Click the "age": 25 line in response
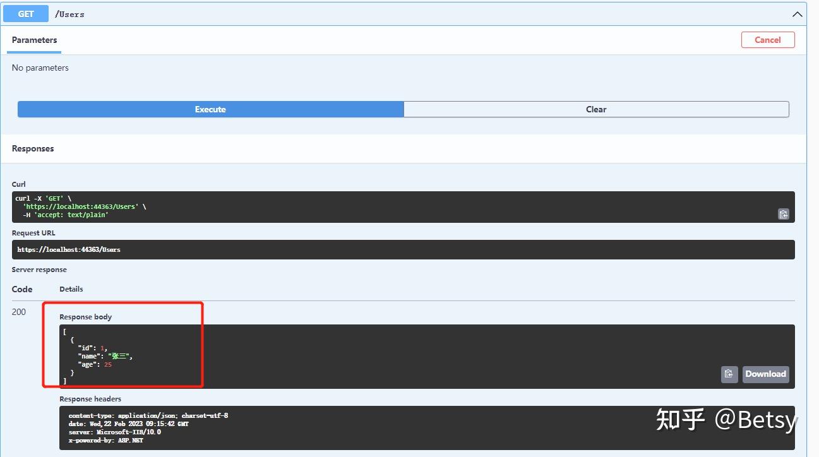819x457 pixels. (x=95, y=364)
